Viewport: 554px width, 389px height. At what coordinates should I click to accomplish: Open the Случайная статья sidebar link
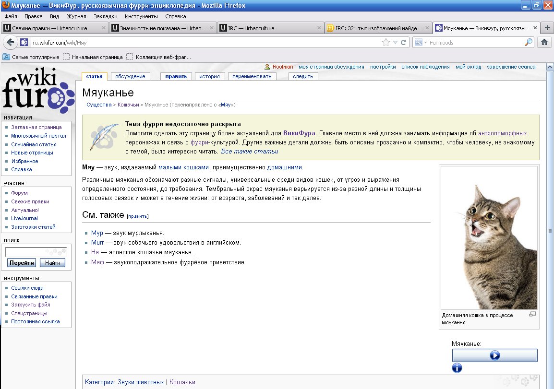pyautogui.click(x=34, y=144)
